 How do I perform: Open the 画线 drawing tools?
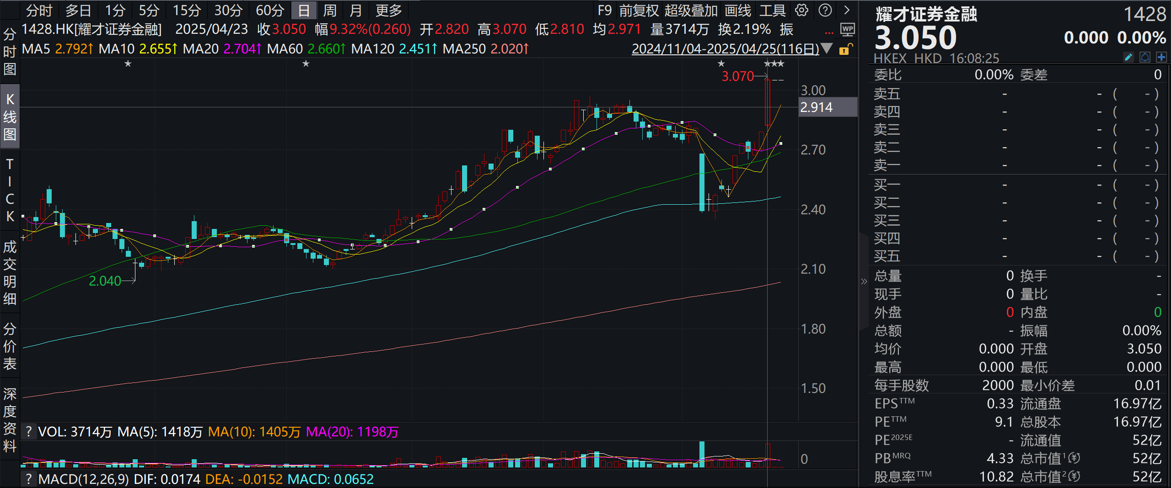click(738, 10)
